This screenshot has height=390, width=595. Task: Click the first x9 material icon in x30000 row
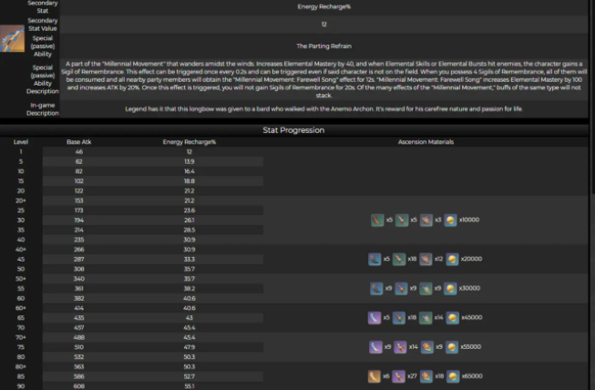pyautogui.click(x=376, y=288)
